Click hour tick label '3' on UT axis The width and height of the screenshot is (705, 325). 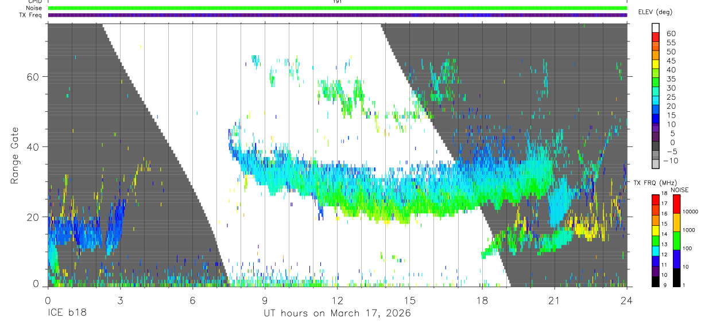pyautogui.click(x=120, y=300)
